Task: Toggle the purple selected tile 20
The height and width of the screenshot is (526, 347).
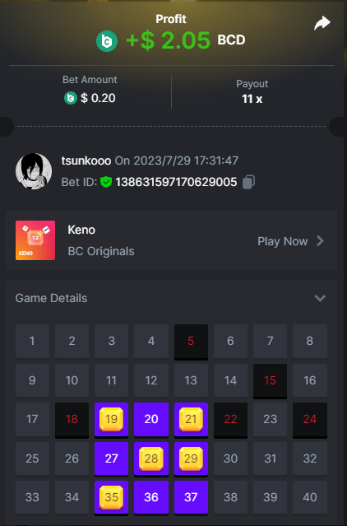Action: pyautogui.click(x=151, y=419)
